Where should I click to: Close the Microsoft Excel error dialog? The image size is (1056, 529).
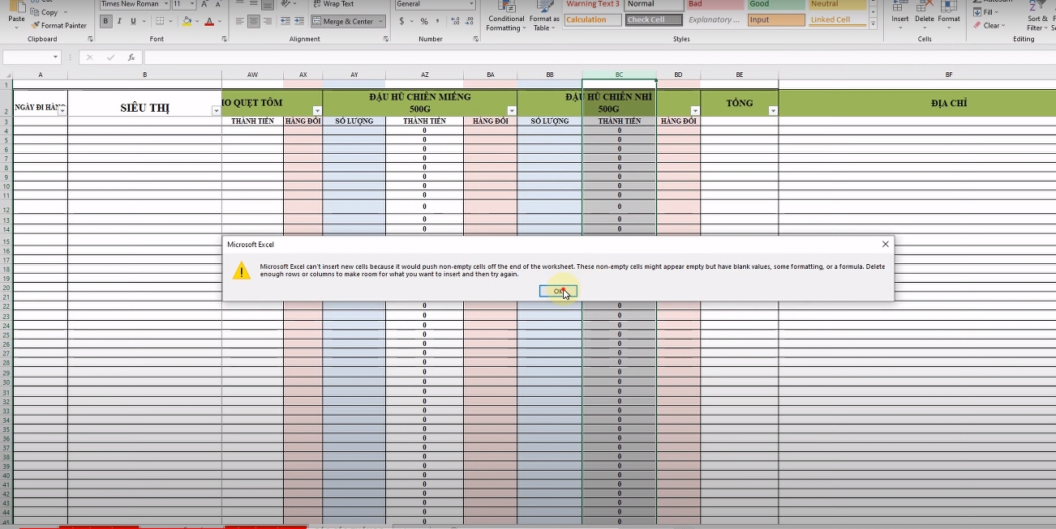885,244
